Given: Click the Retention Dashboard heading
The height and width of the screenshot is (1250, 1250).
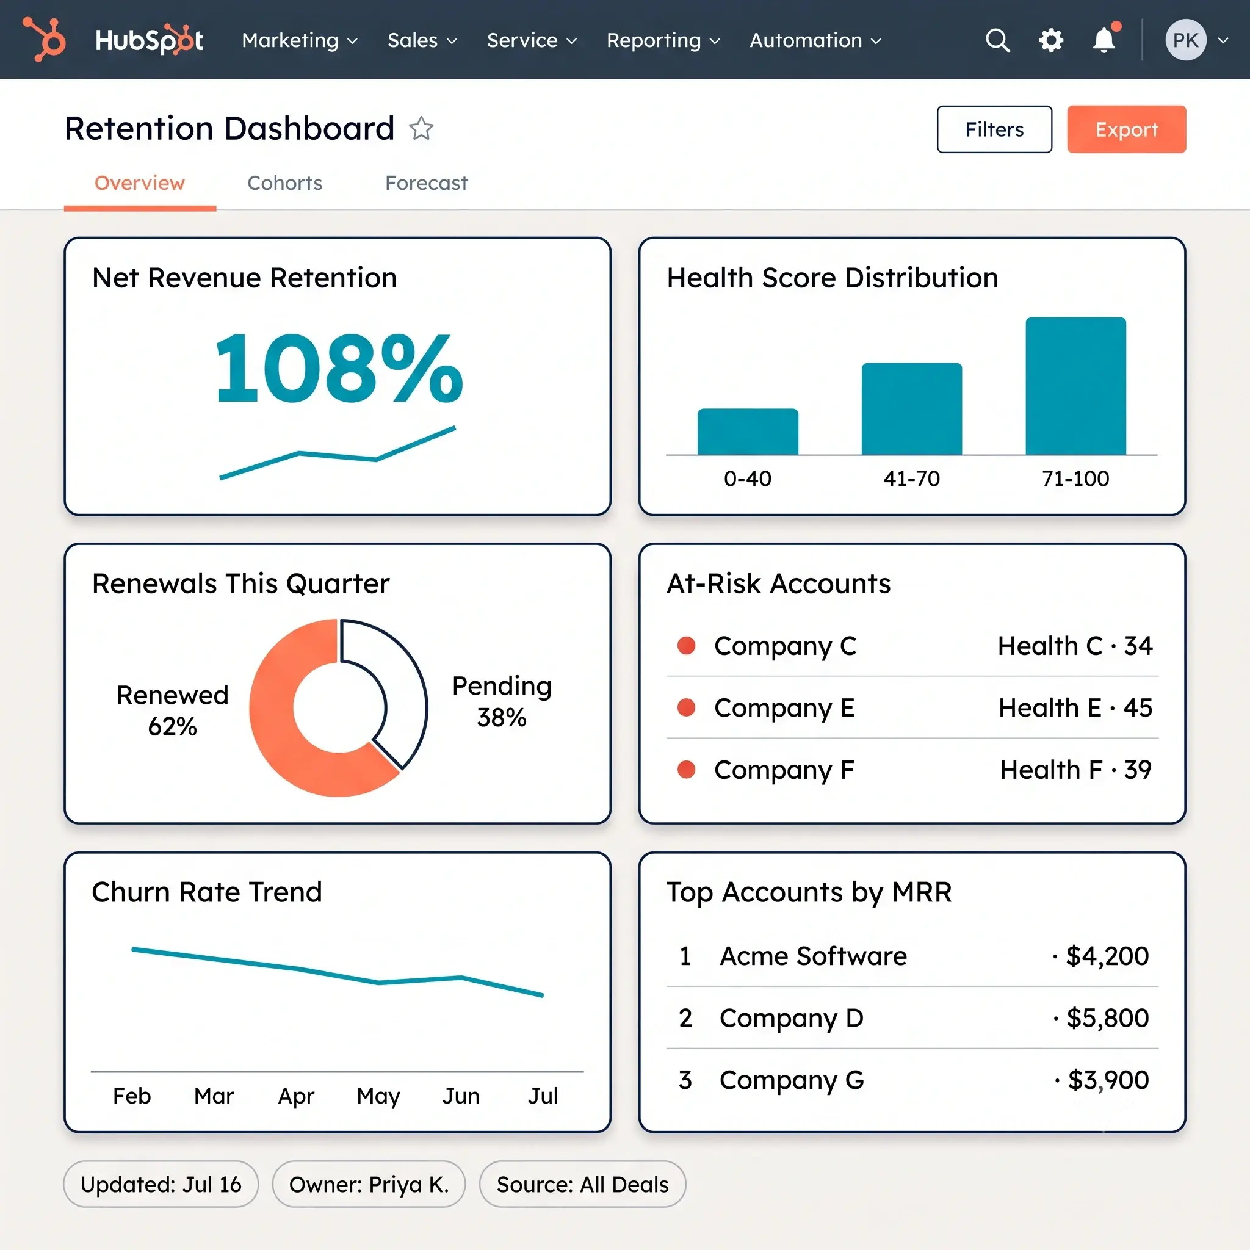Looking at the screenshot, I should coord(229,128).
